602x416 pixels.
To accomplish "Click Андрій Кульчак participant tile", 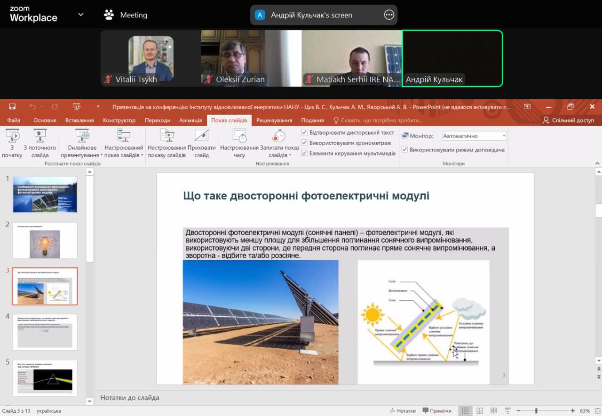I will point(452,58).
